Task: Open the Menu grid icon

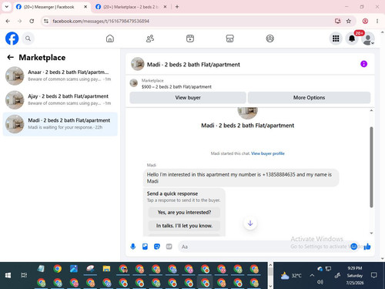Action: tap(336, 39)
